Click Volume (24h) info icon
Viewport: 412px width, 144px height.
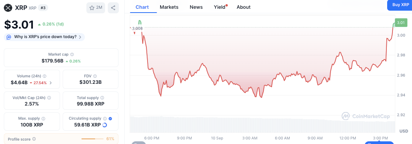[45, 76]
